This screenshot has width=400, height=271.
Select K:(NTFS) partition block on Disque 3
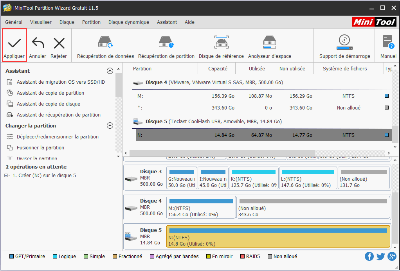click(254, 178)
